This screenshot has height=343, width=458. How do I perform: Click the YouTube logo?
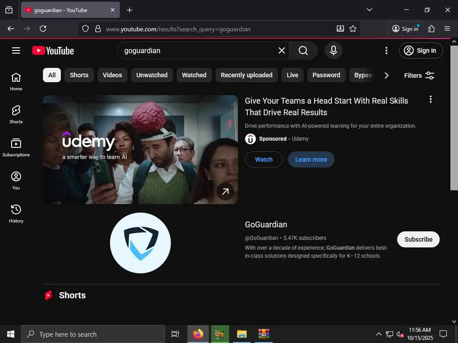pos(53,51)
